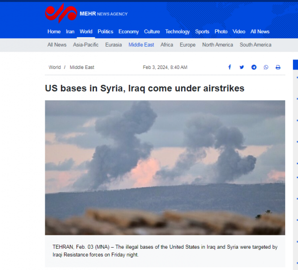The image size is (298, 270).
Task: Click the Mehr News Agency logo
Action: pos(86,13)
